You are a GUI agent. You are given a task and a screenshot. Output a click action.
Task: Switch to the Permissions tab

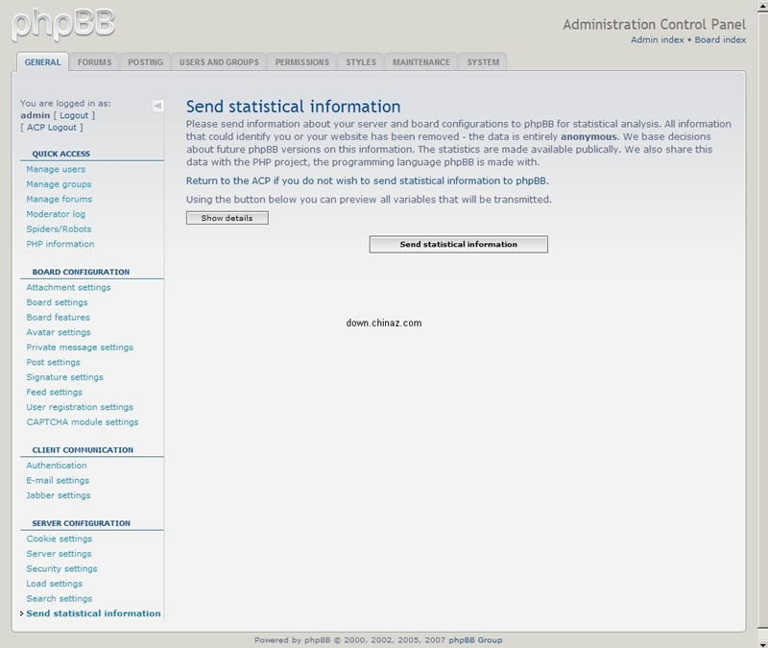click(301, 62)
